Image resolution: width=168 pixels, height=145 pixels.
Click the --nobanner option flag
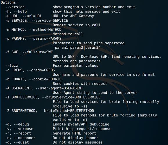coord(25,138)
